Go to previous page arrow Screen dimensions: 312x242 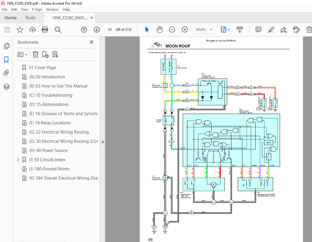84,30
